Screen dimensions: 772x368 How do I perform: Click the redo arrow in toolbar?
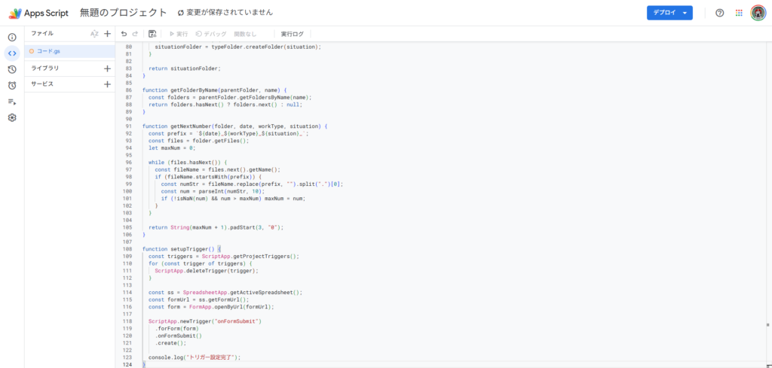coord(135,34)
